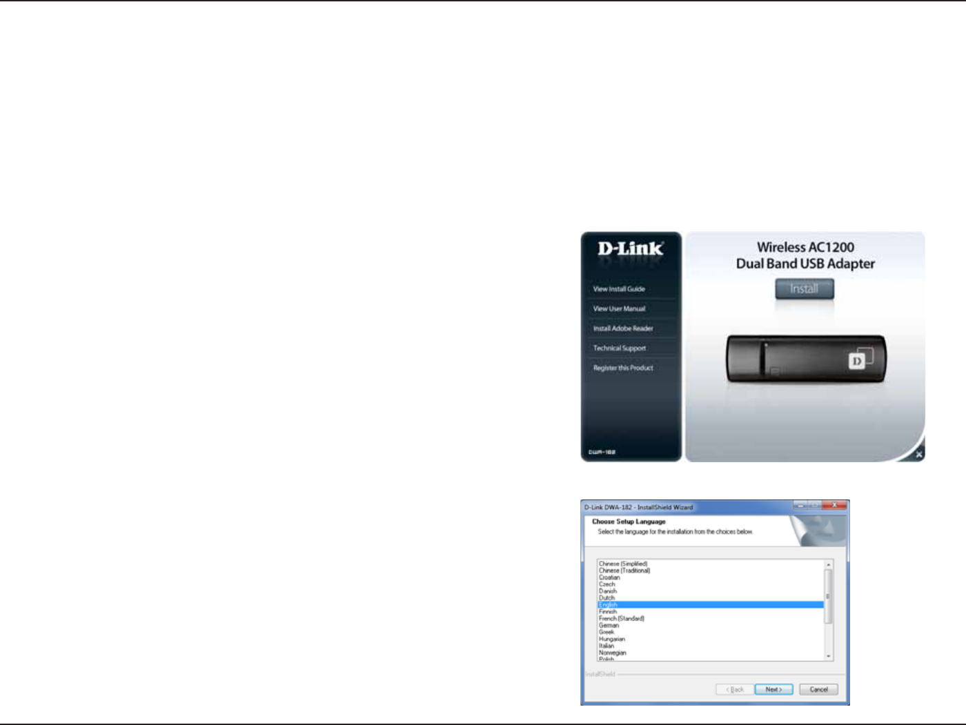Click the language list scrollbar thumb
Image resolution: width=966 pixels, height=725 pixels.
(x=829, y=596)
